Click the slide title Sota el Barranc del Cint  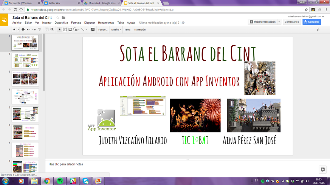(x=188, y=53)
